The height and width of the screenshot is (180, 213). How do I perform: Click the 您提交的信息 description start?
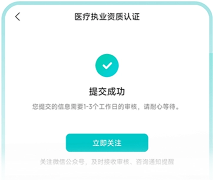(x=51, y=107)
